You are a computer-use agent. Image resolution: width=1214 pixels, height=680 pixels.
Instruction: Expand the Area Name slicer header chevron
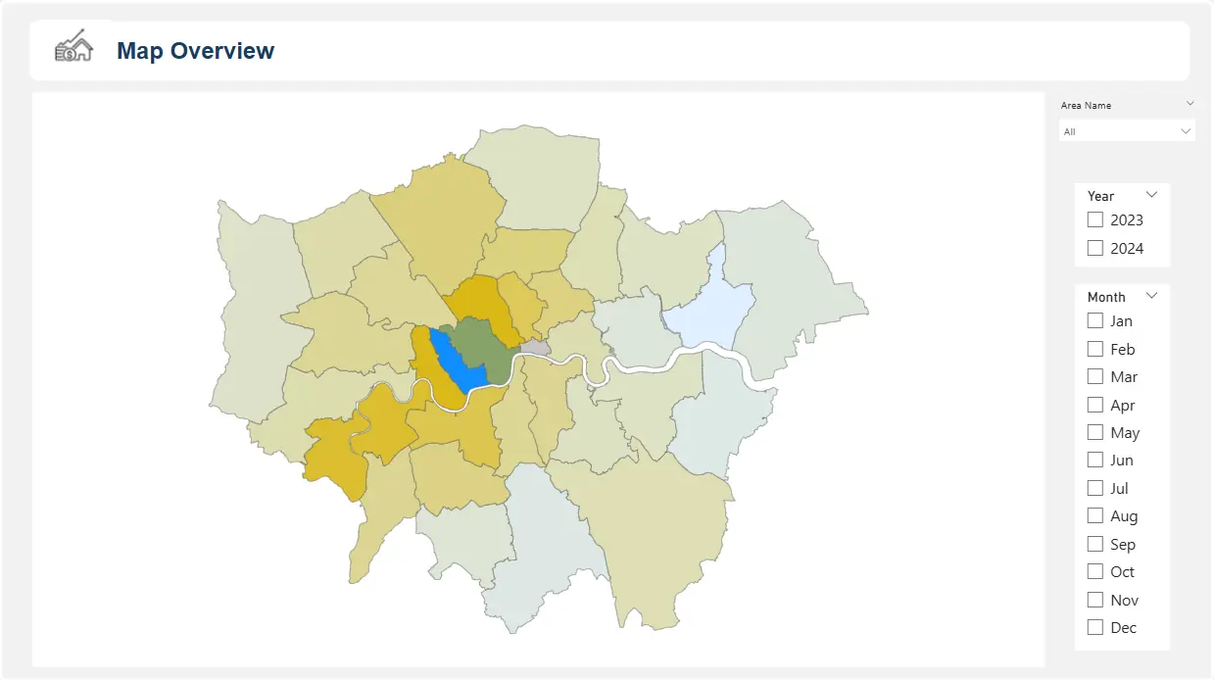click(1190, 103)
